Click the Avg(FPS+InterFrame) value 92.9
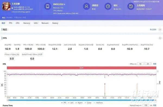This screenshot has width=163, height=107. tap(130, 49)
